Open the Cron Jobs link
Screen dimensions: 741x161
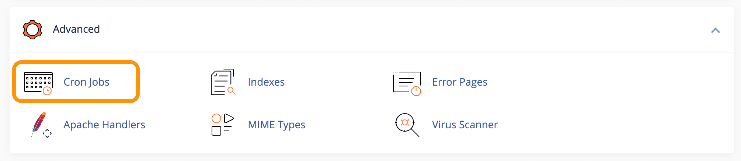tap(86, 82)
